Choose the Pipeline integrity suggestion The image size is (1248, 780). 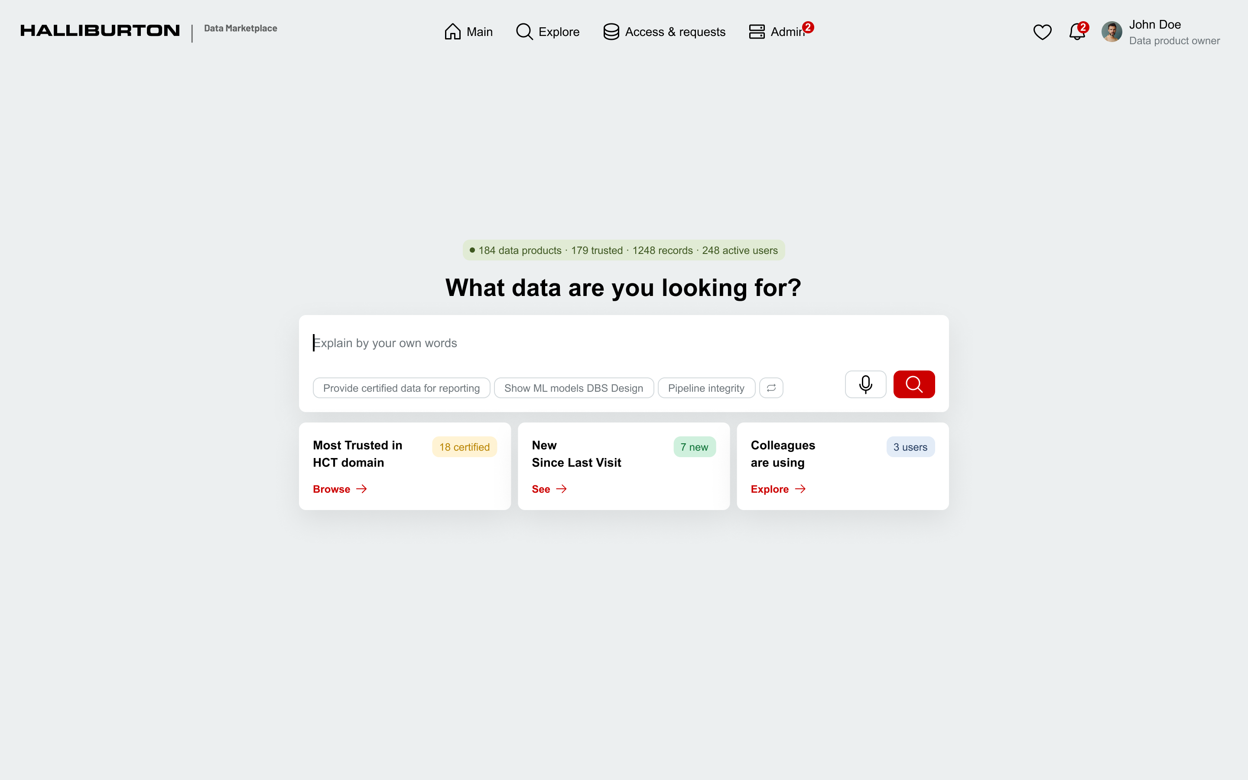[706, 387]
